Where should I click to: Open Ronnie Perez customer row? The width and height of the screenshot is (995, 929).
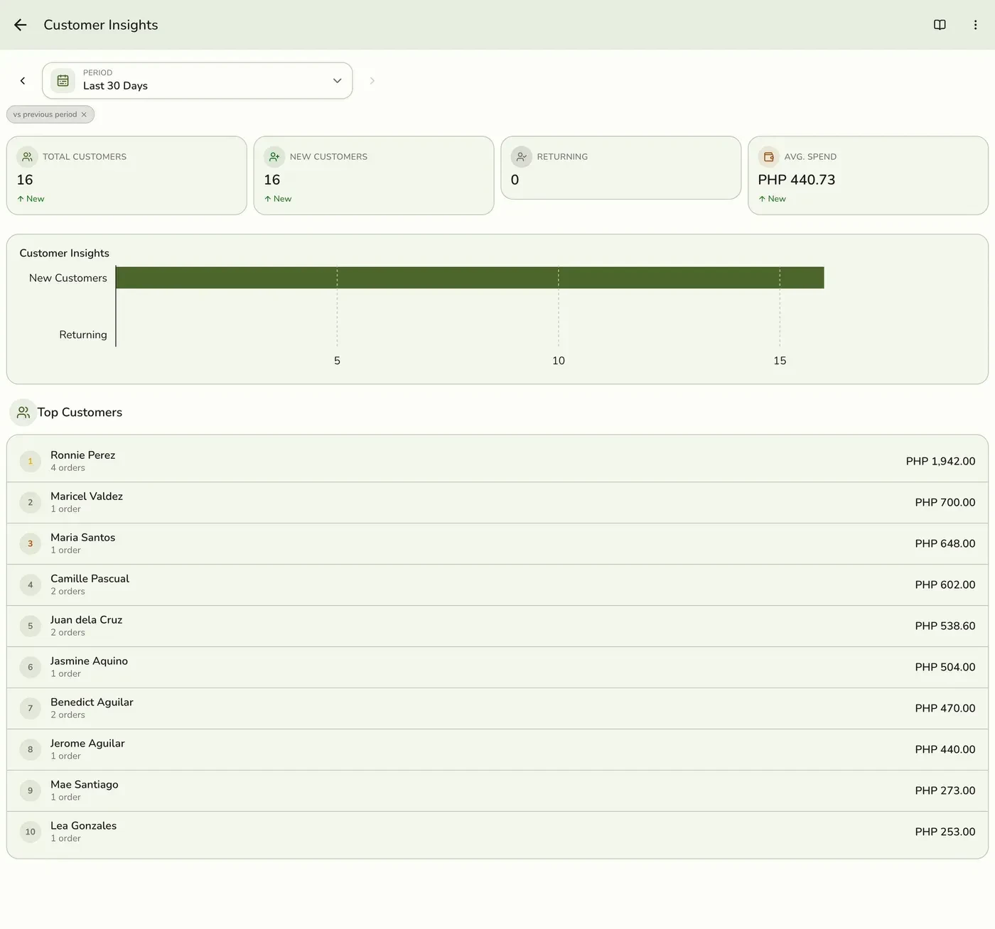pos(497,462)
